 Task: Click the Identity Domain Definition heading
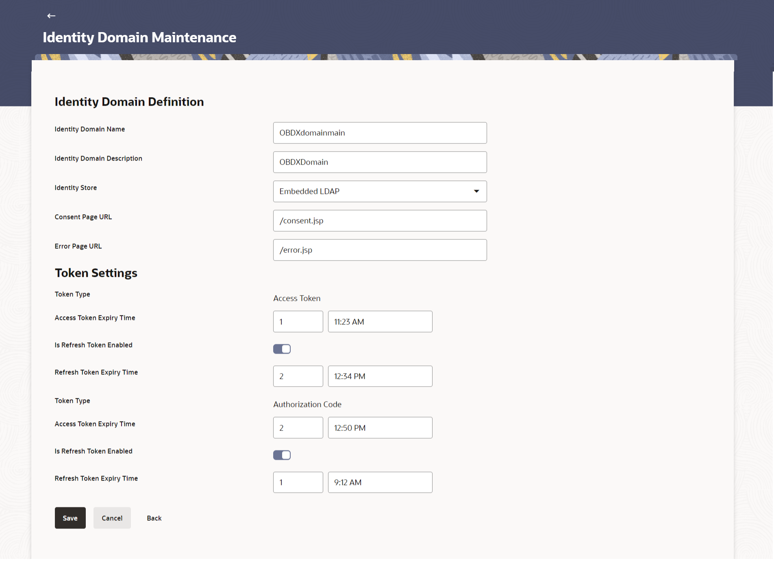129,102
